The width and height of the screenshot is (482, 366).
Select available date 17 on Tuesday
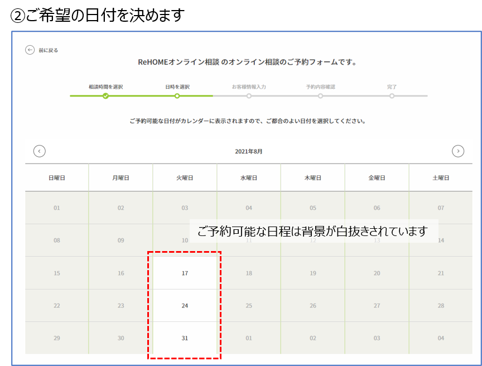click(185, 273)
